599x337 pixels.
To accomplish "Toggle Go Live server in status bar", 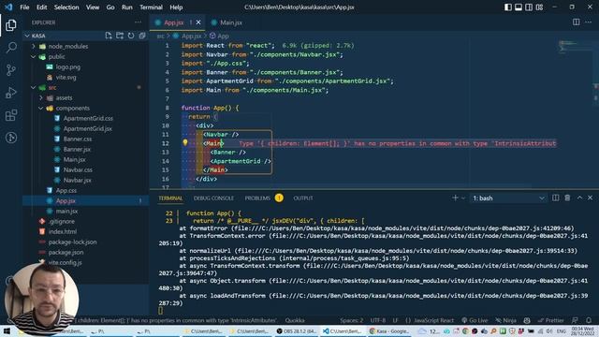I will 475,320.
